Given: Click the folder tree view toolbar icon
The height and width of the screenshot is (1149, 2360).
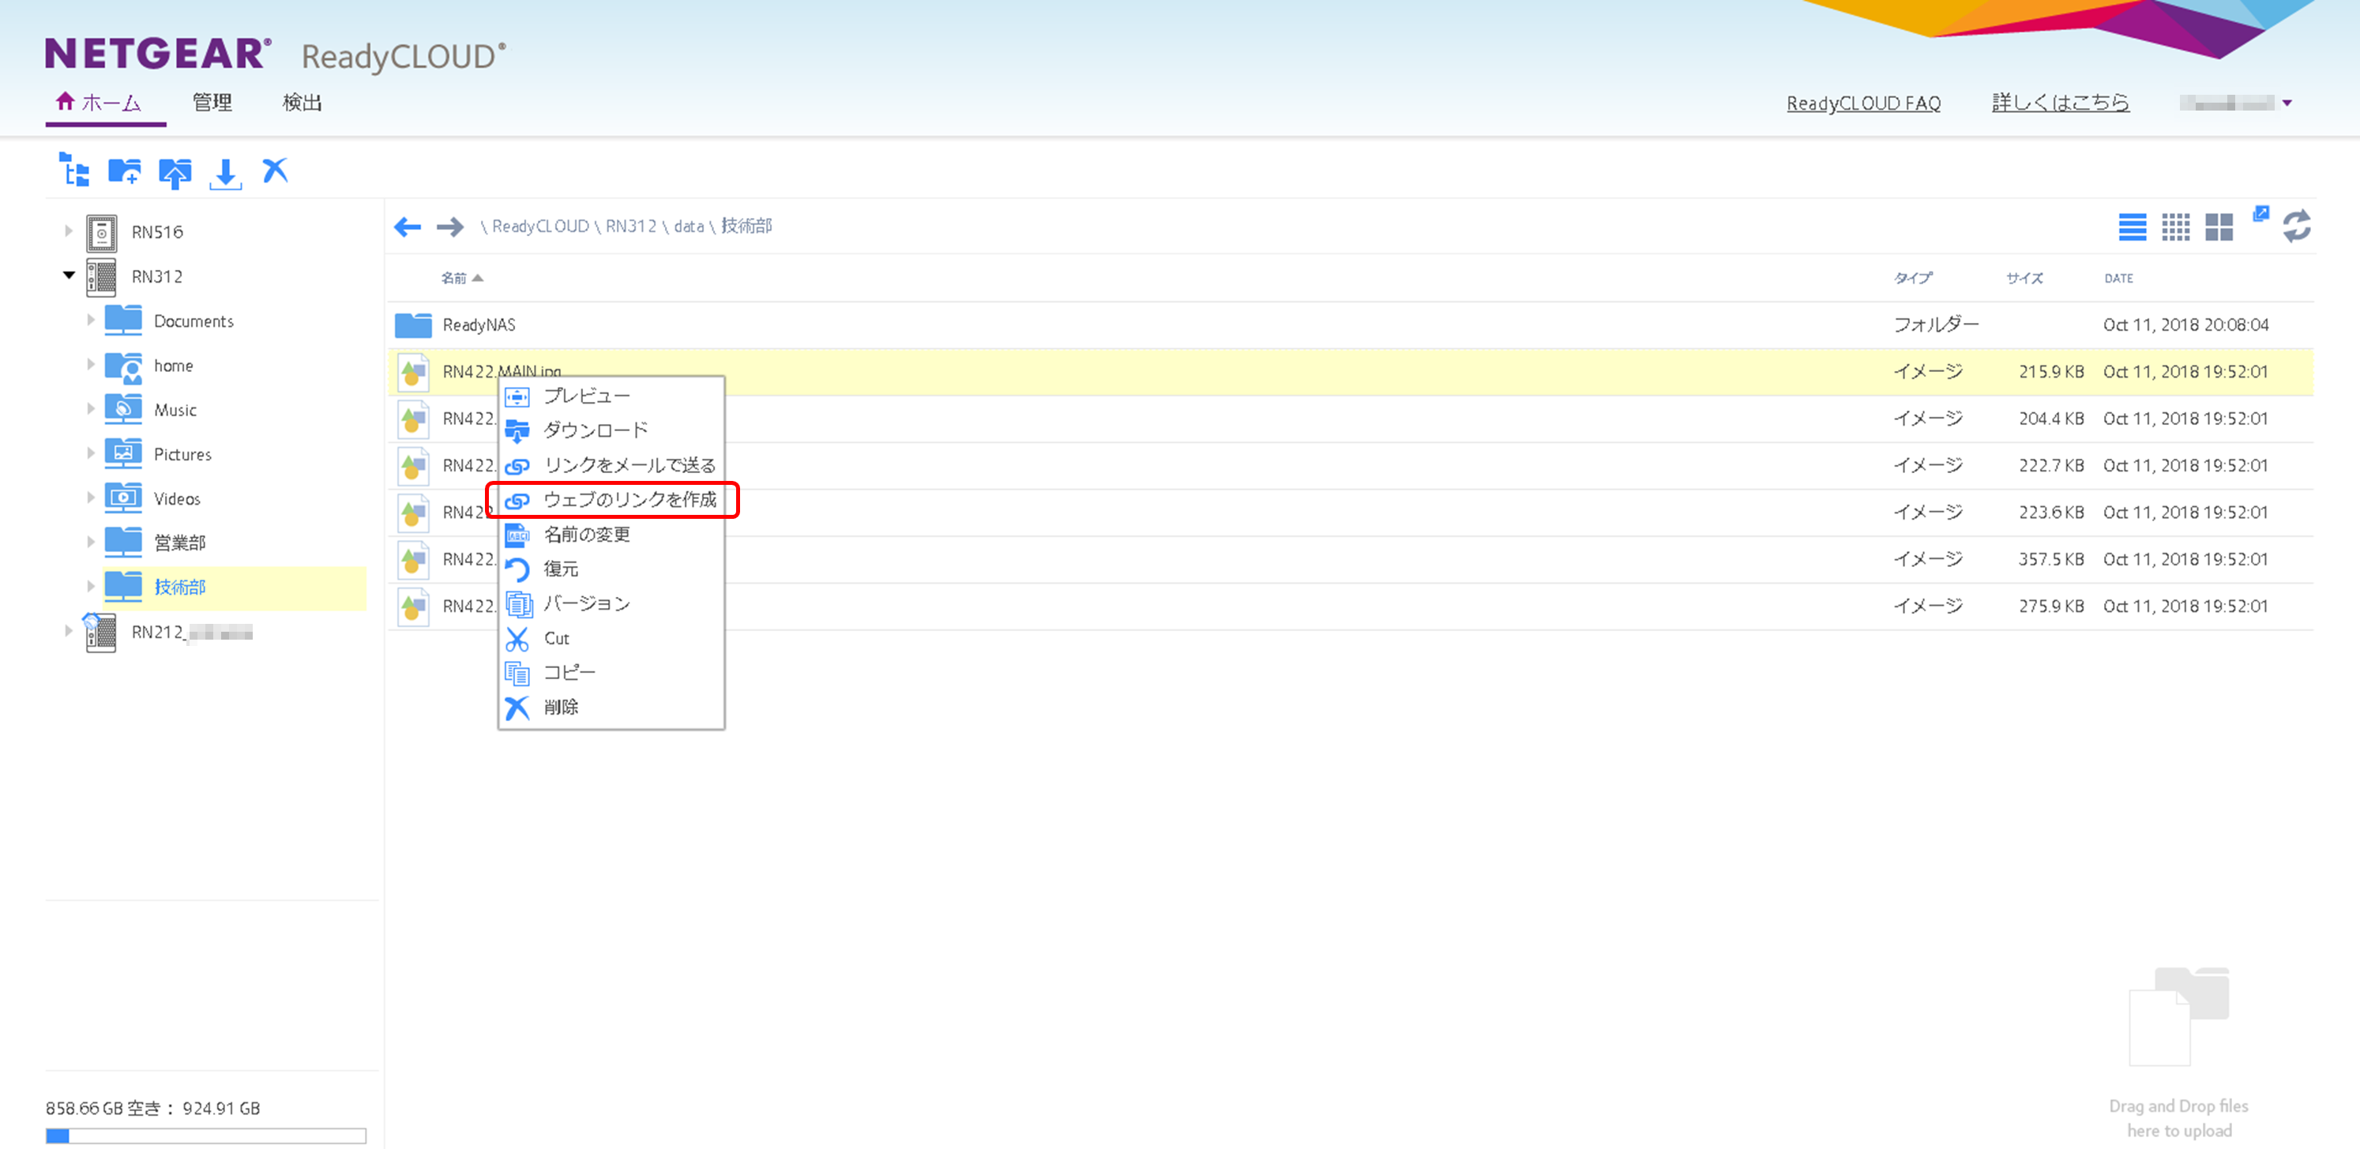Looking at the screenshot, I should coord(74,171).
